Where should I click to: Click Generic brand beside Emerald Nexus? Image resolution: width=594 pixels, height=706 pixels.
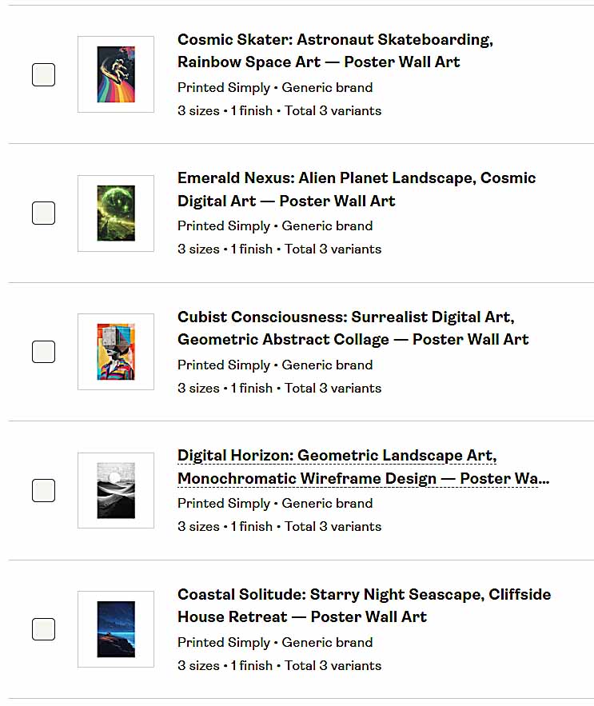click(326, 225)
